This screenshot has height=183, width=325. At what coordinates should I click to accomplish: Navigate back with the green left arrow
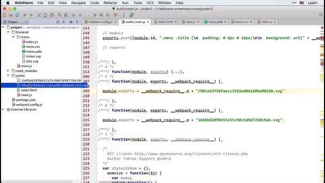(74, 15)
